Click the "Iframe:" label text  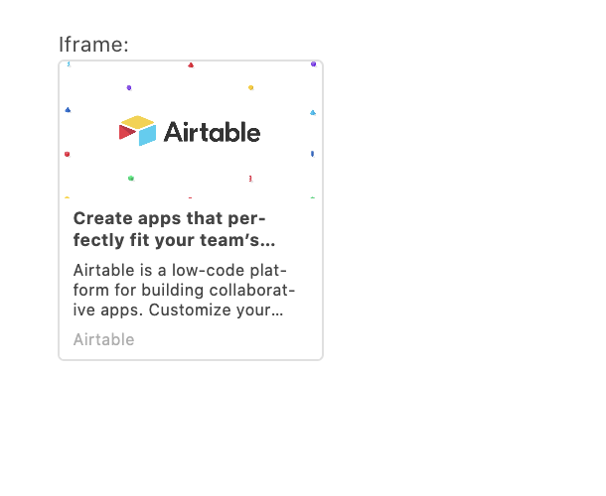pos(93,45)
